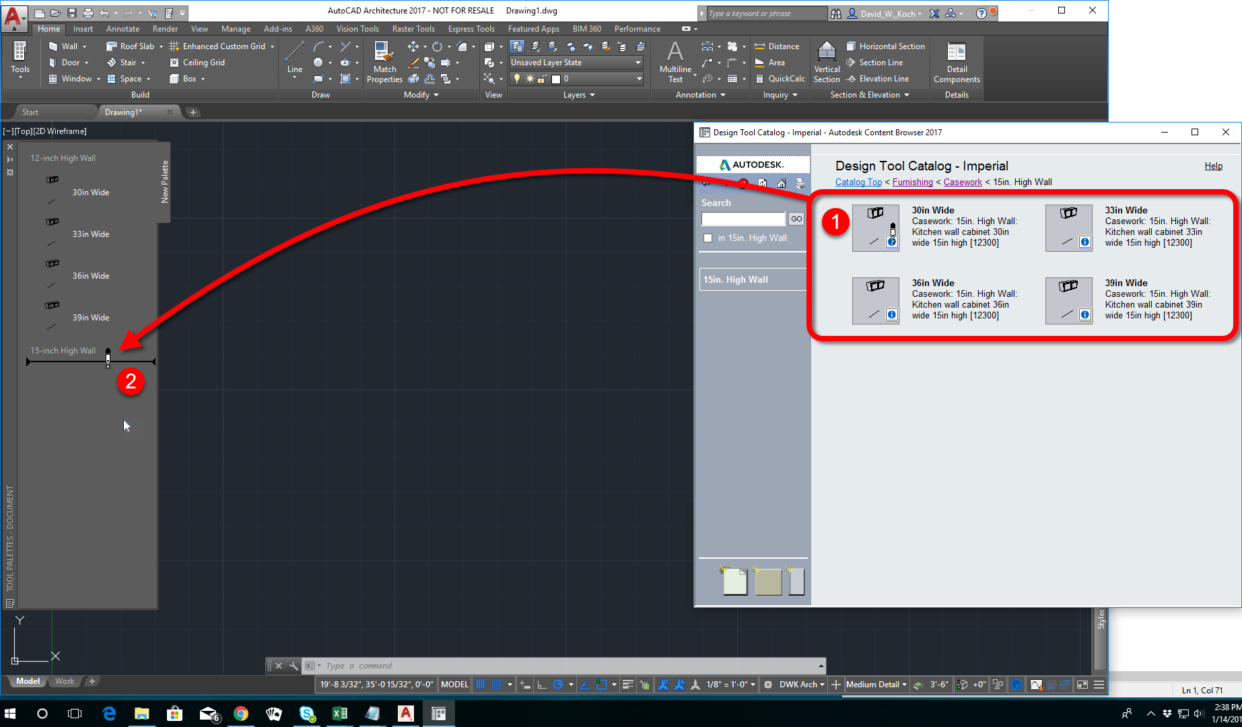1242x727 pixels.
Task: Select the Wall tool in Build panel
Action: click(64, 46)
